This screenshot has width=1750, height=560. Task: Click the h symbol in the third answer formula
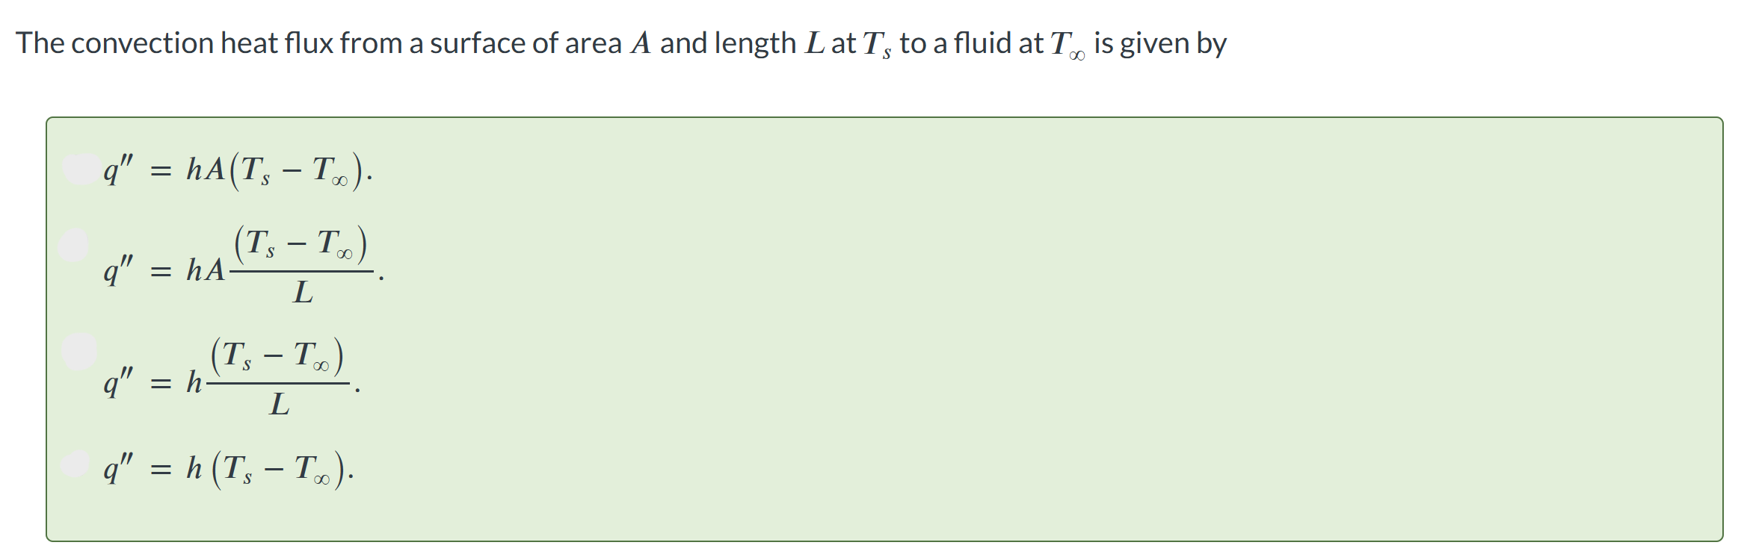pos(194,382)
